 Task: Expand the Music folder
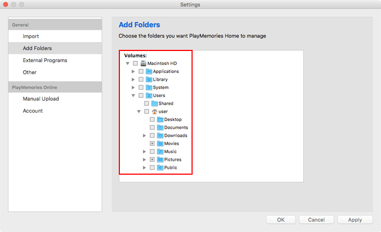(x=145, y=152)
